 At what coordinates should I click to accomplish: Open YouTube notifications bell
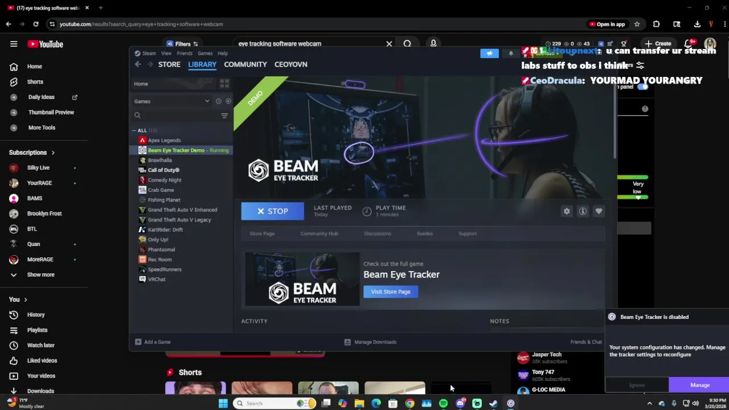pyautogui.click(x=689, y=43)
